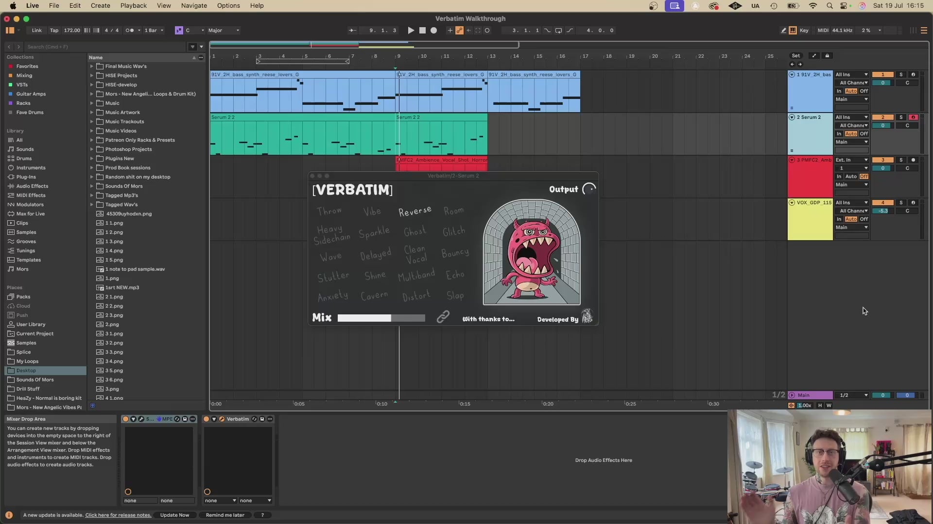Click the Verbatim link chain icon
The width and height of the screenshot is (933, 524).
443,317
